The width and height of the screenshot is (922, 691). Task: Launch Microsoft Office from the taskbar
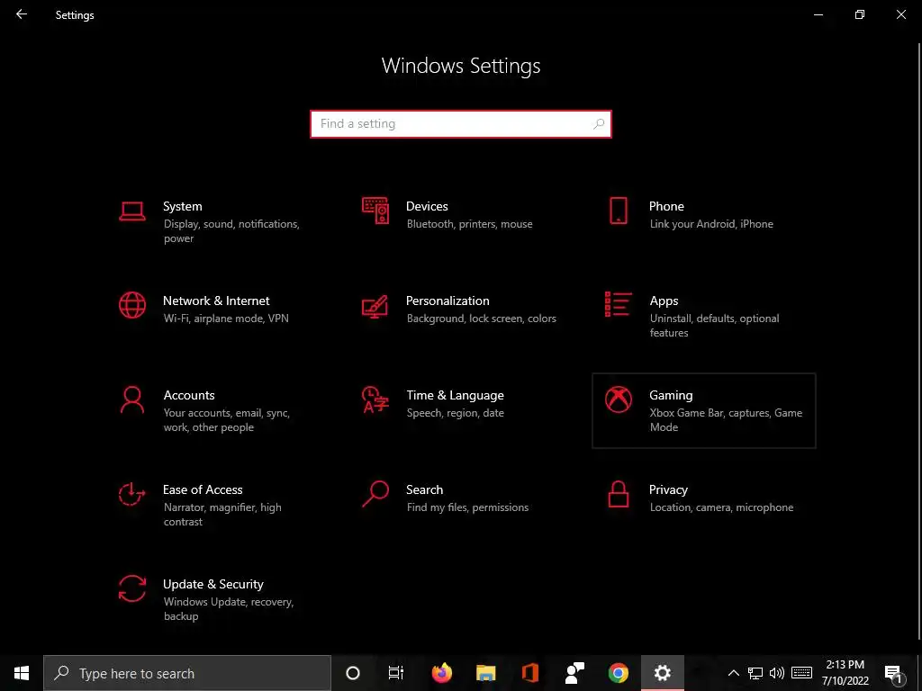click(529, 673)
